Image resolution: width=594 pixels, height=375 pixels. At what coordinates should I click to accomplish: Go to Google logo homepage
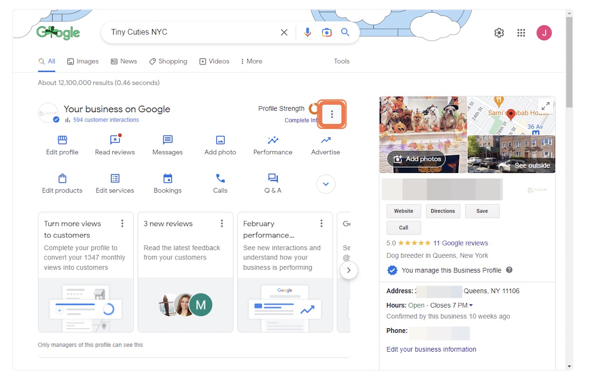coord(58,32)
